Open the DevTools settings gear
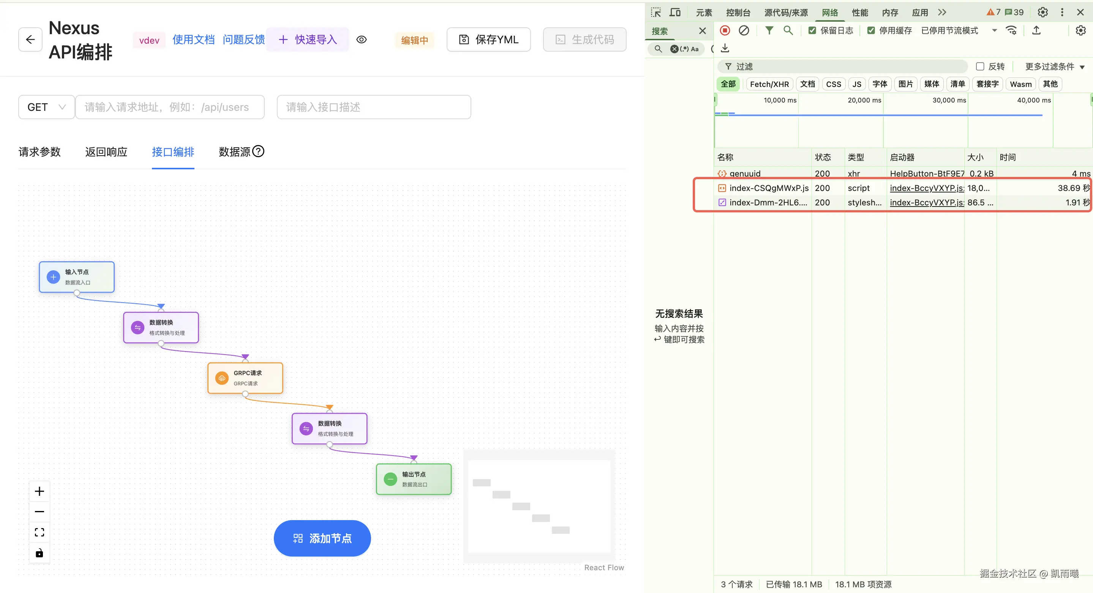The image size is (1093, 593). click(1042, 12)
